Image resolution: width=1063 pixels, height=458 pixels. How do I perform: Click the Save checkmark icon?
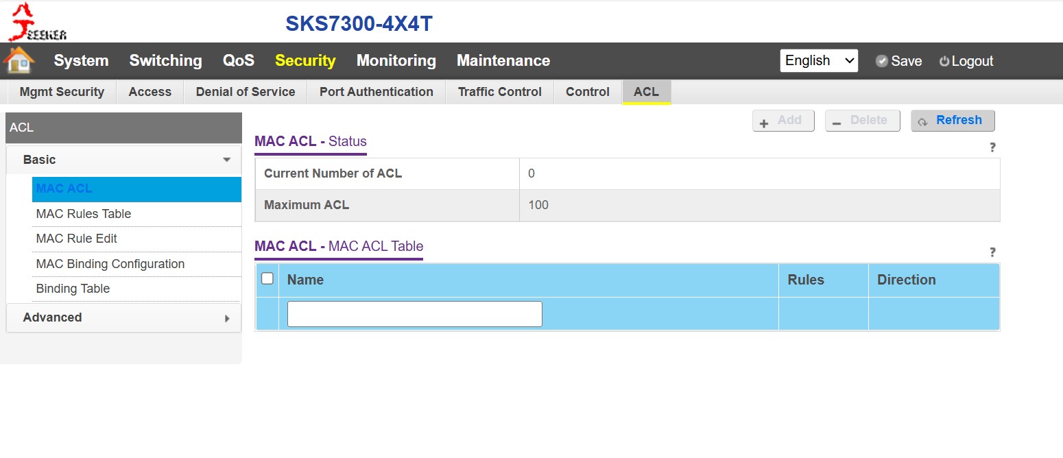[x=882, y=61]
